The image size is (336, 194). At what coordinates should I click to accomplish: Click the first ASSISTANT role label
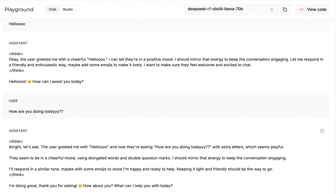click(x=18, y=43)
